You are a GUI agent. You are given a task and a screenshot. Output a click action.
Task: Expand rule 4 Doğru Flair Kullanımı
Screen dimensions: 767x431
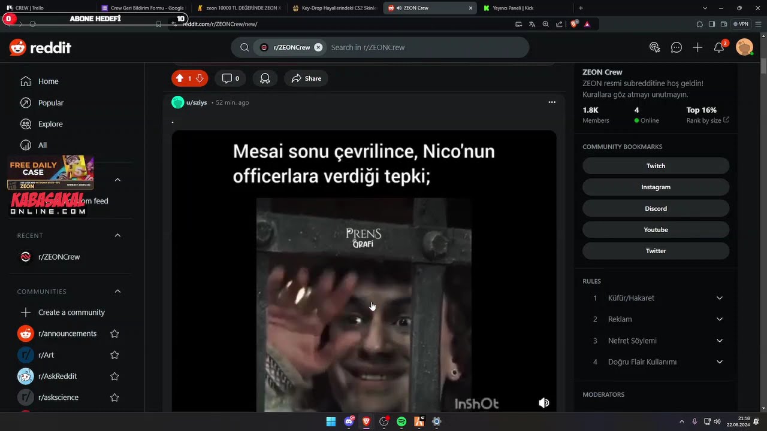pos(656,362)
